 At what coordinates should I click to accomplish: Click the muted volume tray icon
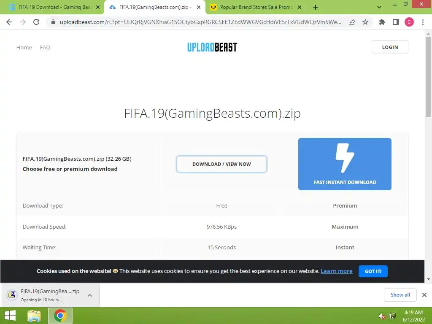tap(382, 316)
